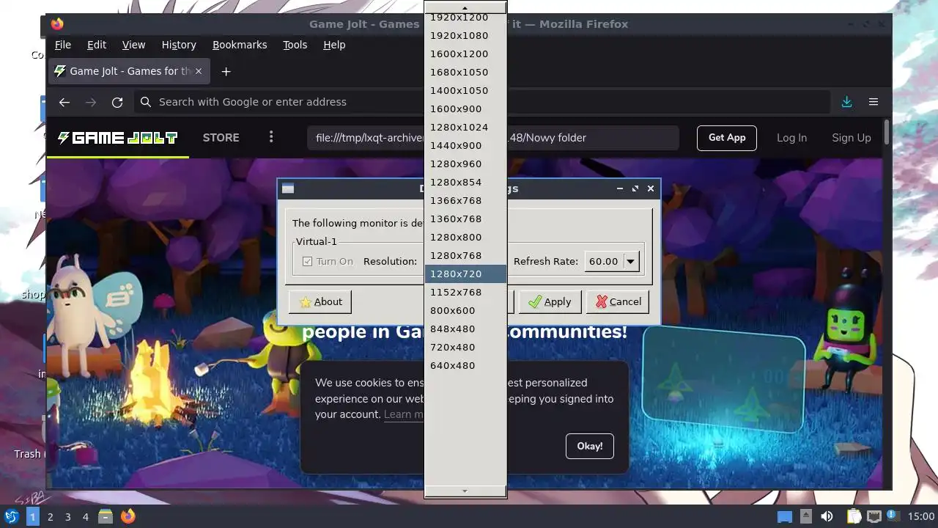
Task: Open the Refresh Rate dropdown
Action: pyautogui.click(x=630, y=261)
